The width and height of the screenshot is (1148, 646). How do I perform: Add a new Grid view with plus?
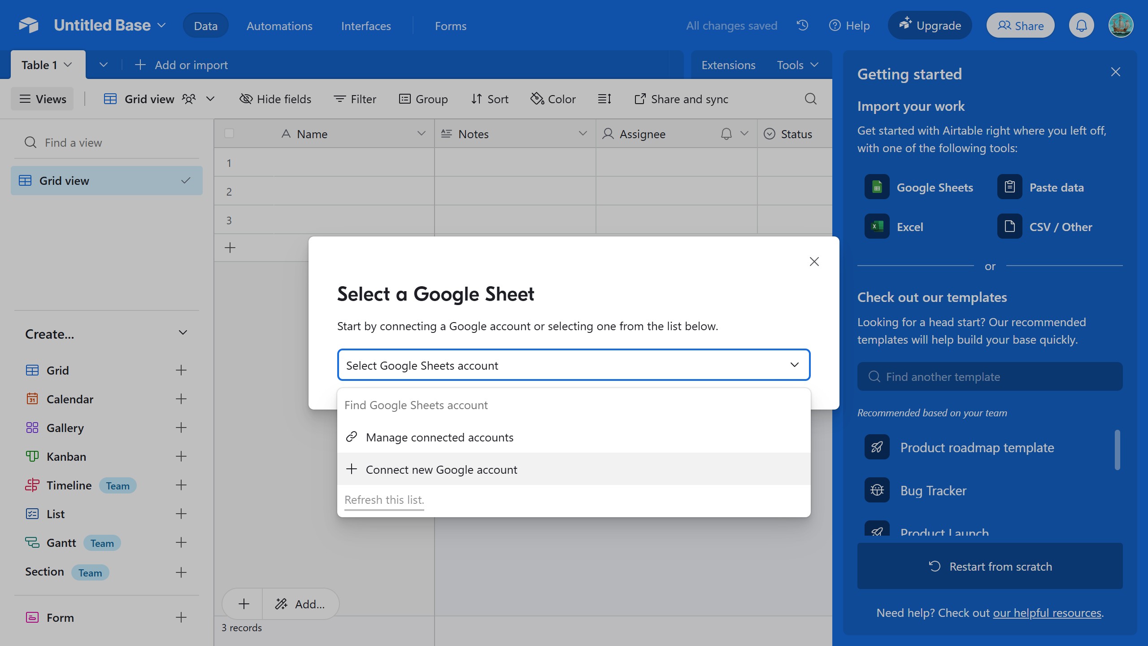tap(181, 370)
